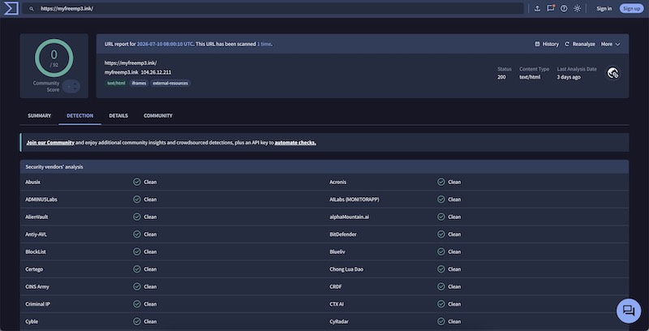Click the IP address 104.26.12.211
This screenshot has width=649, height=331.
(x=156, y=72)
